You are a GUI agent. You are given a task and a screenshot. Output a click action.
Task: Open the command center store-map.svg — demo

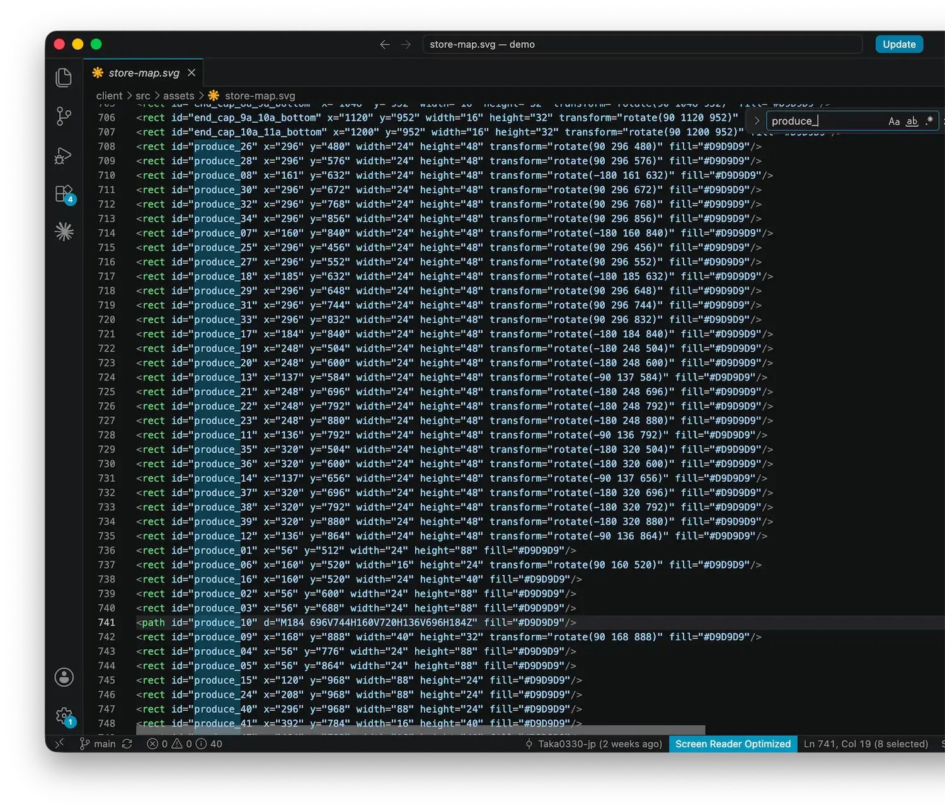point(643,45)
